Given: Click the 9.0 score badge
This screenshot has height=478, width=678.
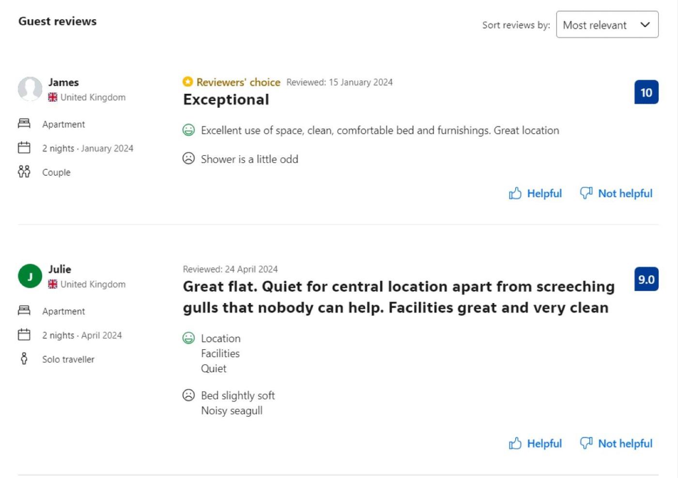Looking at the screenshot, I should click(646, 279).
